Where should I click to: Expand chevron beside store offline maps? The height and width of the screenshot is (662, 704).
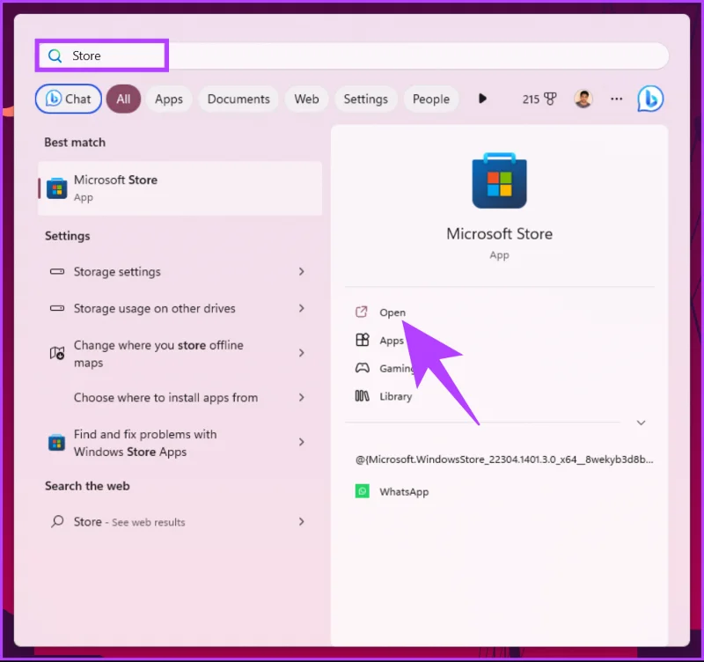[301, 353]
